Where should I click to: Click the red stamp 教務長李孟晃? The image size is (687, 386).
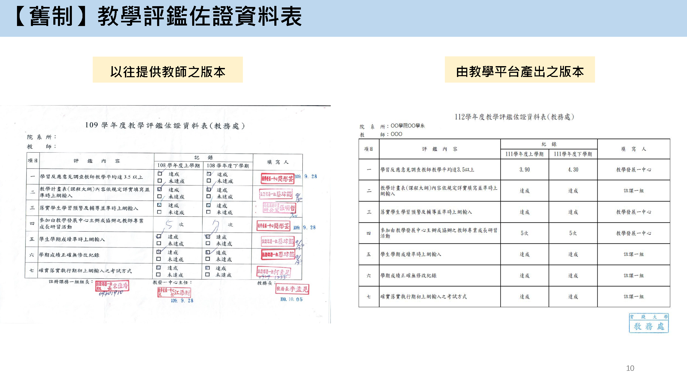(x=292, y=289)
